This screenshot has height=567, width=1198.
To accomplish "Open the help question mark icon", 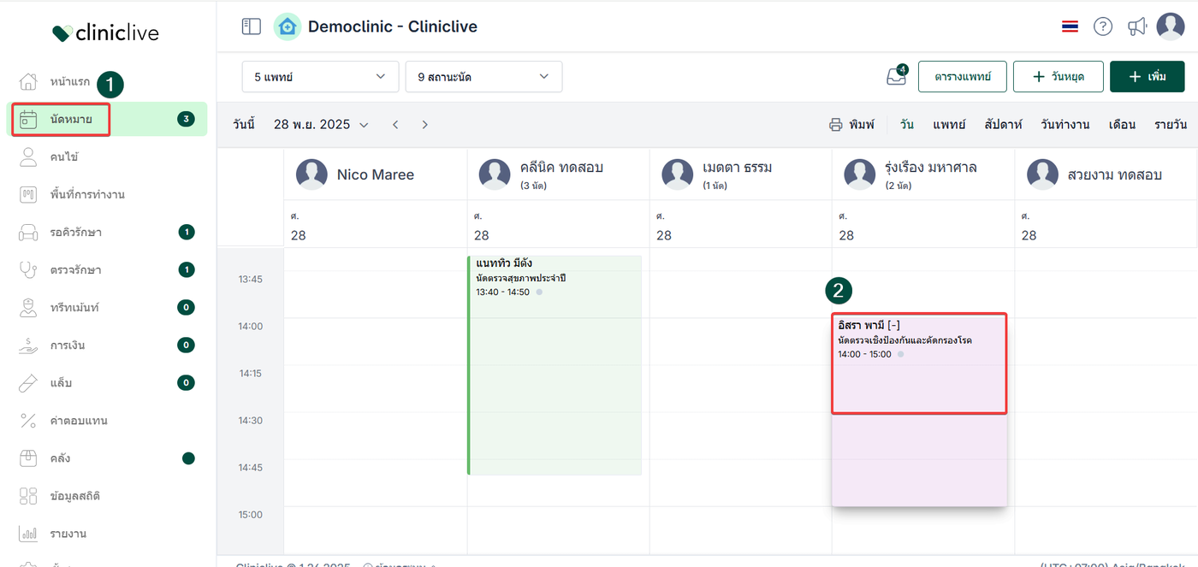I will 1103,27.
